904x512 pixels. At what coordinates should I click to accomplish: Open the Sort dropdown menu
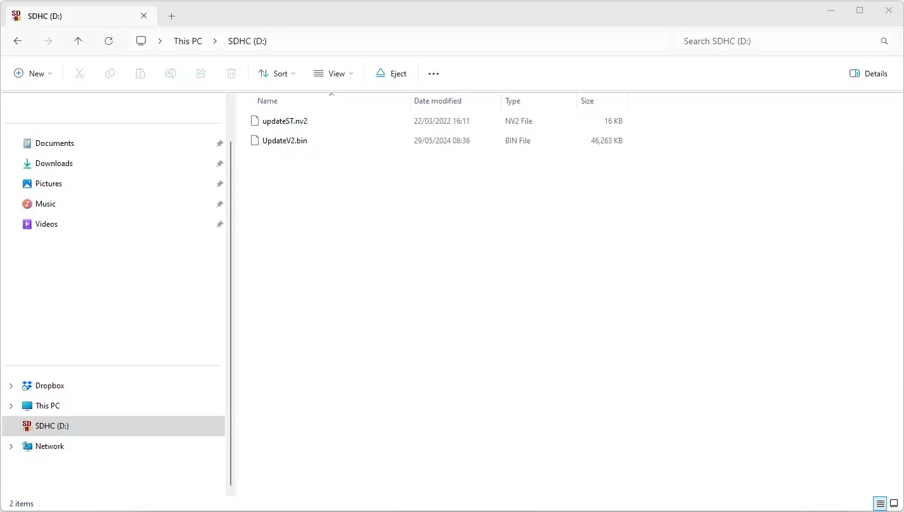[x=277, y=73]
